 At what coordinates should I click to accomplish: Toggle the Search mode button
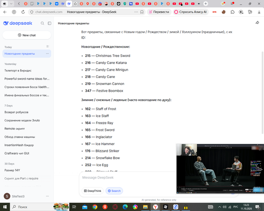tap(114, 191)
